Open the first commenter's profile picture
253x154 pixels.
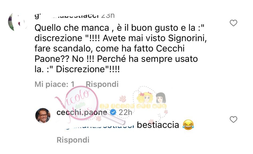pyautogui.click(x=17, y=22)
